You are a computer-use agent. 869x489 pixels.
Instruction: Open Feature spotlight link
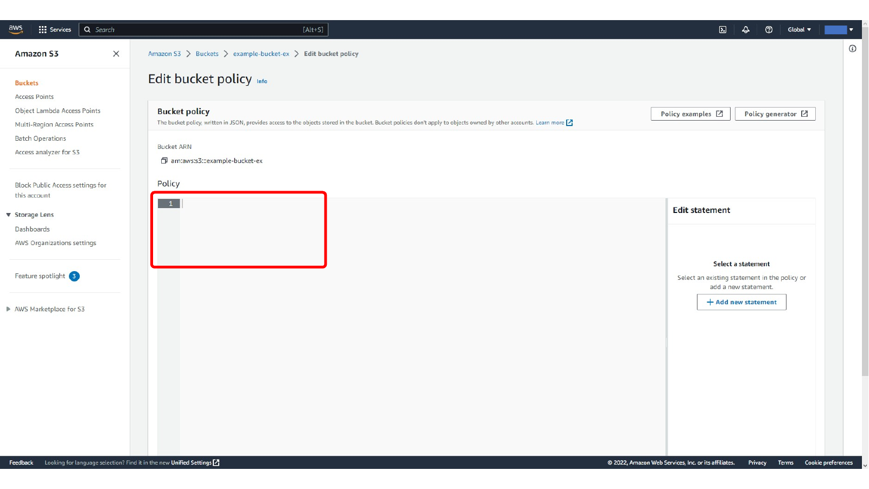click(40, 276)
